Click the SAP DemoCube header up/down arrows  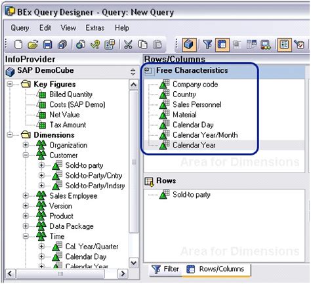133,71
